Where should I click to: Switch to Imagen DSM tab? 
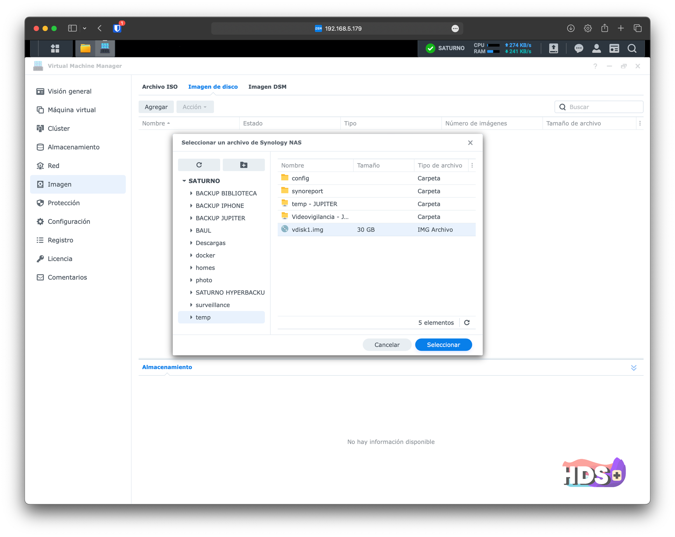pyautogui.click(x=267, y=87)
